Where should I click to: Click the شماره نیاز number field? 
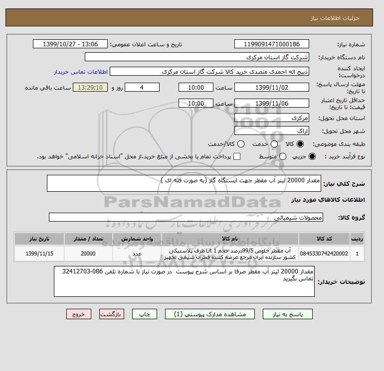point(272,44)
